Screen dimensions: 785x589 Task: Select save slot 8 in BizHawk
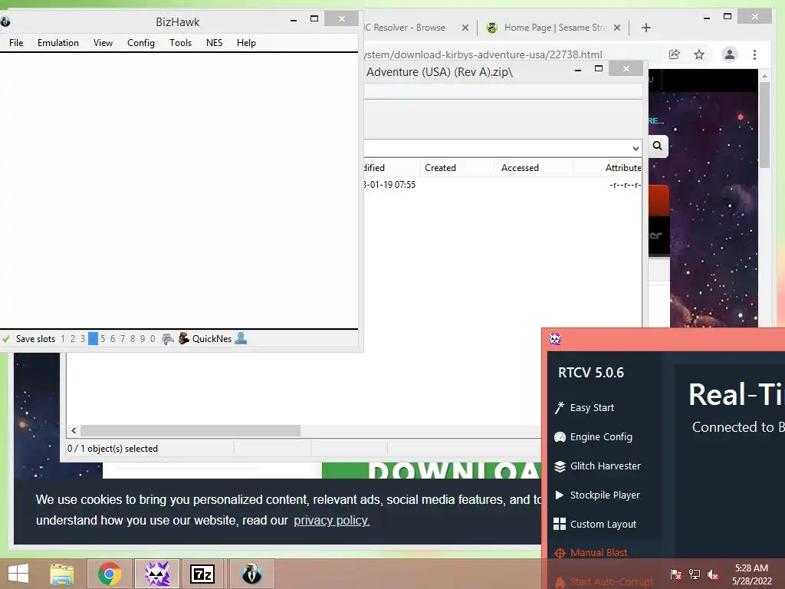click(x=133, y=339)
